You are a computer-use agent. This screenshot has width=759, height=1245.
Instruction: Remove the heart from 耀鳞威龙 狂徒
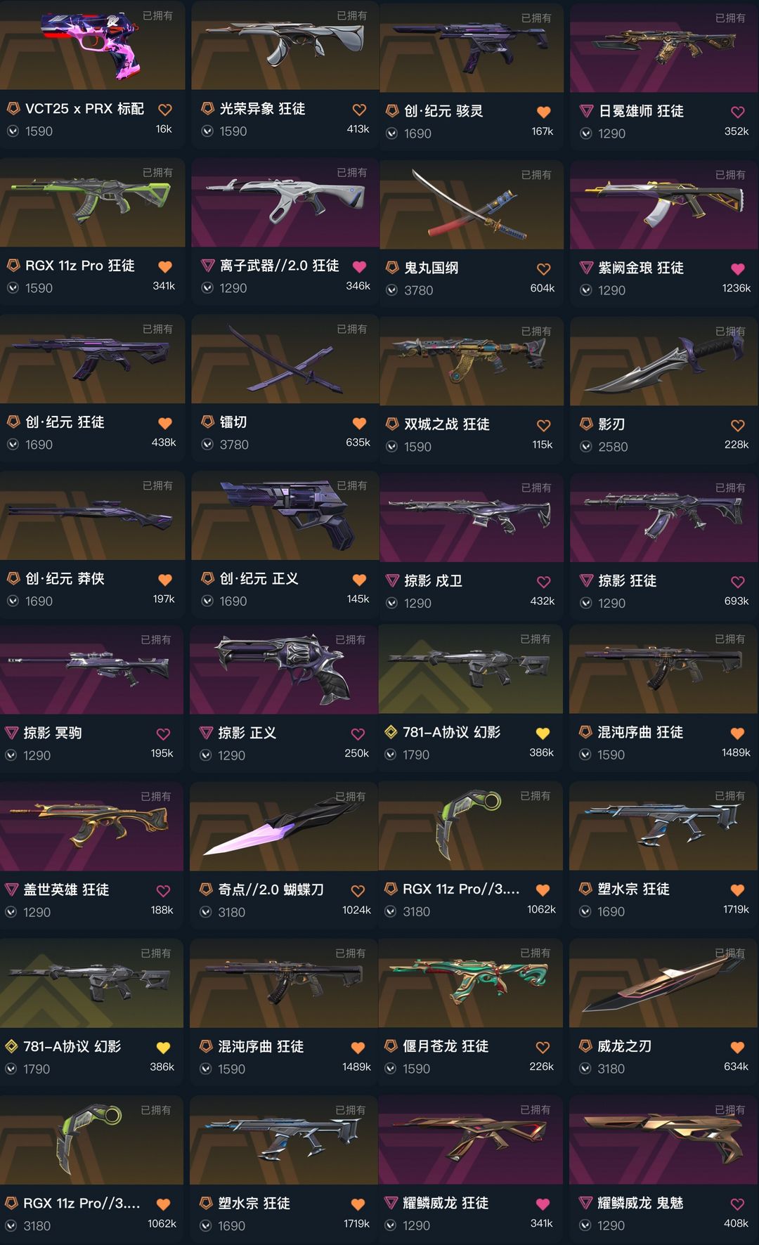coord(543,1204)
